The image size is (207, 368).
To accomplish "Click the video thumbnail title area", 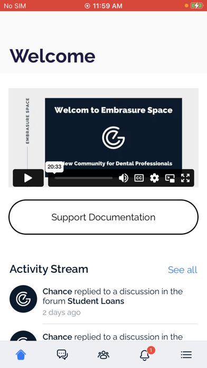I will (114, 110).
